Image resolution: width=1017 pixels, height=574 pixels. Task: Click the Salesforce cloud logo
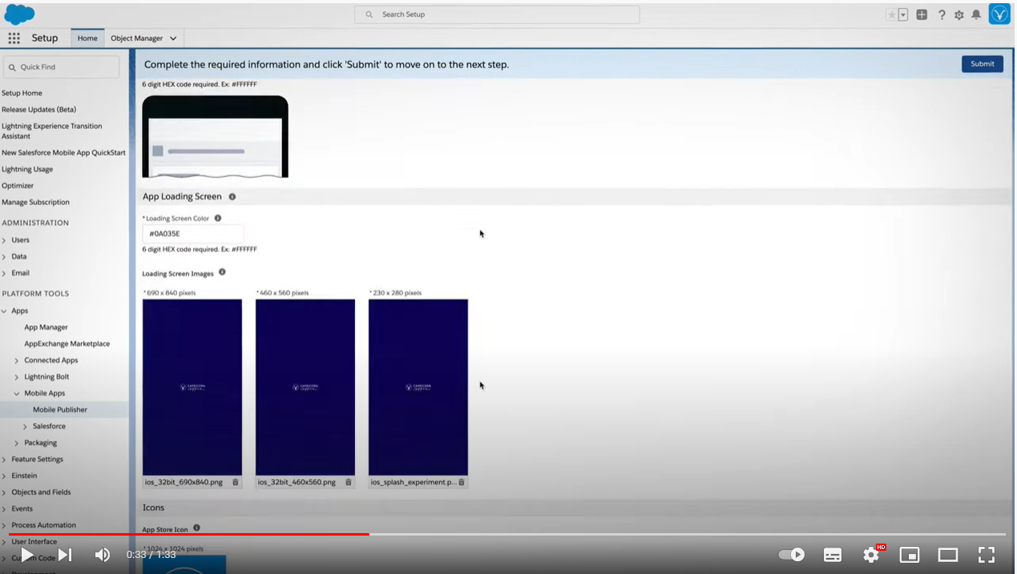click(19, 14)
